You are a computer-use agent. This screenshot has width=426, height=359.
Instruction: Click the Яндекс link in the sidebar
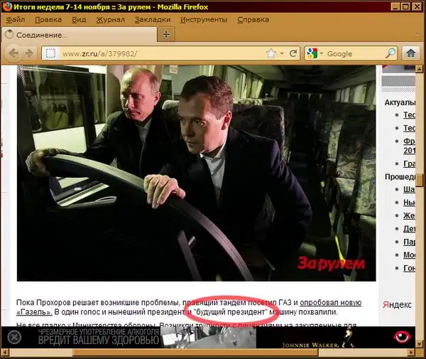click(x=397, y=304)
